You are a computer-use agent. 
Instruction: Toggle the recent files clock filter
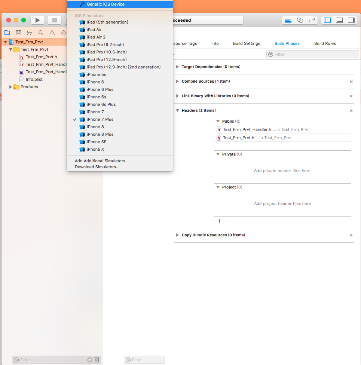[90, 360]
